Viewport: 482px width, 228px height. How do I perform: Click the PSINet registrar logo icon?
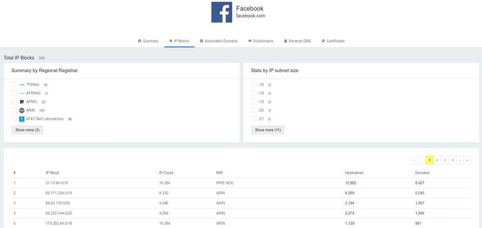(21, 84)
